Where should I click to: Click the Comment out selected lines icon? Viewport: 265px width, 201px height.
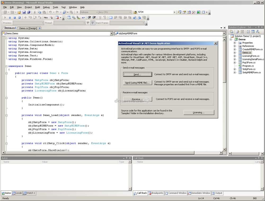coord(100,17)
